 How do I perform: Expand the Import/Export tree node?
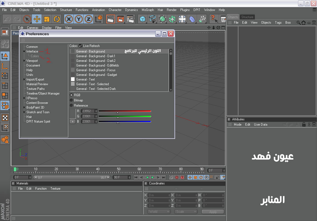point(24,79)
